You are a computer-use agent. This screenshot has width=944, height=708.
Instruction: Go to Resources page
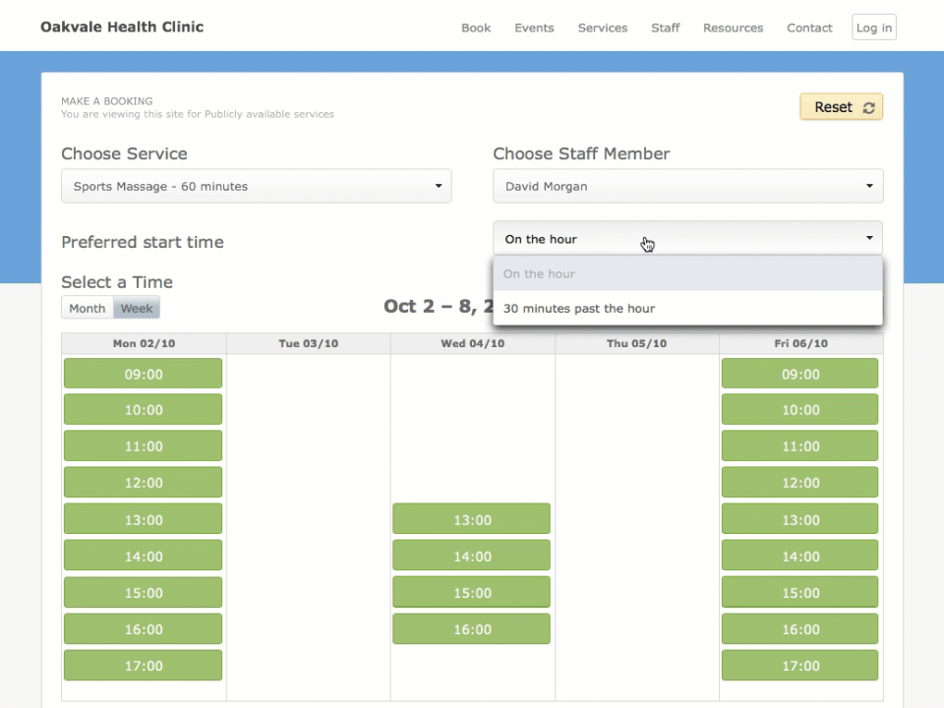[733, 28]
